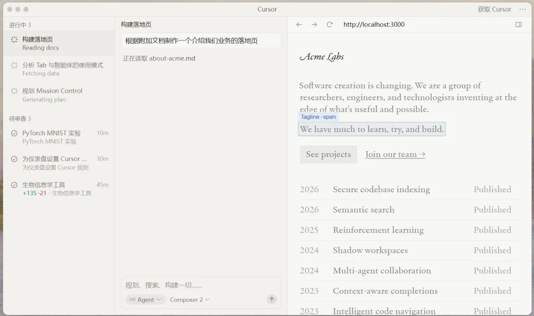Go forward in the preview browser
534x316 pixels.
[314, 25]
